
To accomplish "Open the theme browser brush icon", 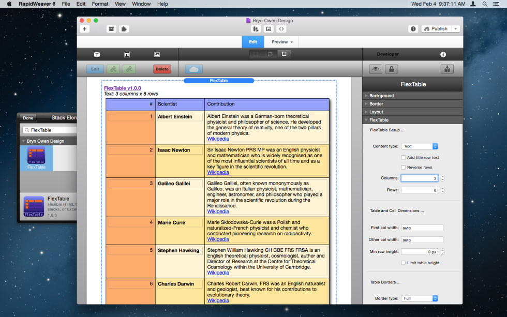I will coord(256,29).
